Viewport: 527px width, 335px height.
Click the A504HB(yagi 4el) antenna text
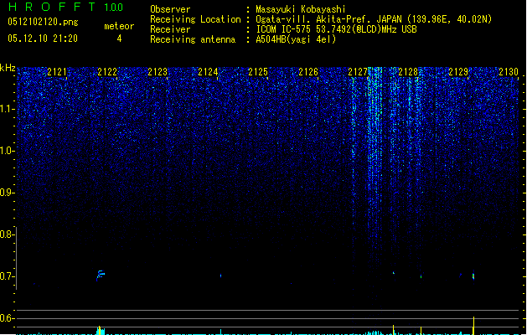(296, 39)
